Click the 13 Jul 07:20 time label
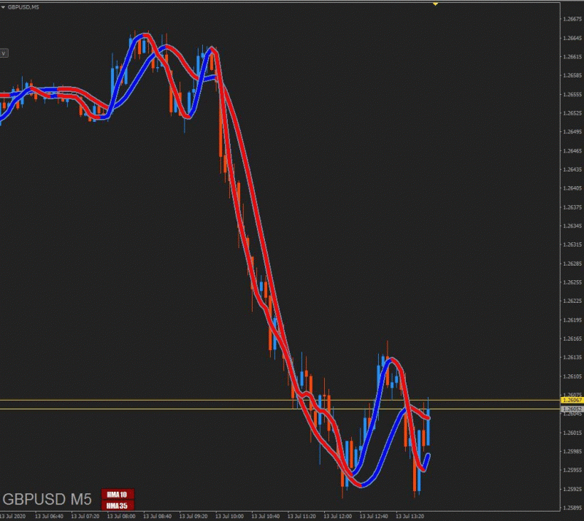The image size is (584, 521). pyautogui.click(x=85, y=516)
